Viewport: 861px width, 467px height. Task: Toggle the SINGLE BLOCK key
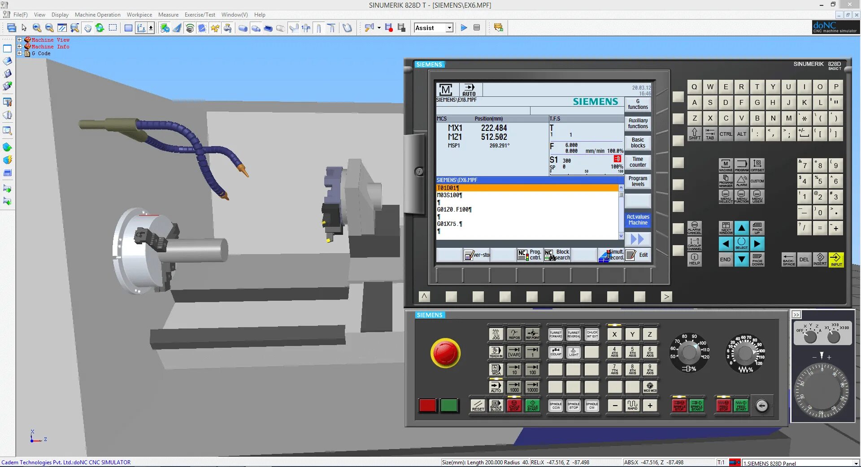[x=496, y=405]
